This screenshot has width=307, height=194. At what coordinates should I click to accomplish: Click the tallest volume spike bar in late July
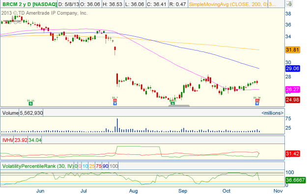[x=117, y=125]
